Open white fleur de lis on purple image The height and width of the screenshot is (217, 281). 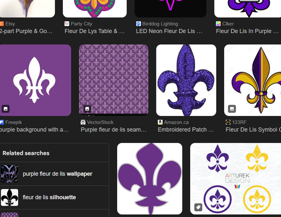[36, 80]
